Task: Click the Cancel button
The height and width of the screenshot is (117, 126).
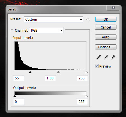Action: (106, 27)
